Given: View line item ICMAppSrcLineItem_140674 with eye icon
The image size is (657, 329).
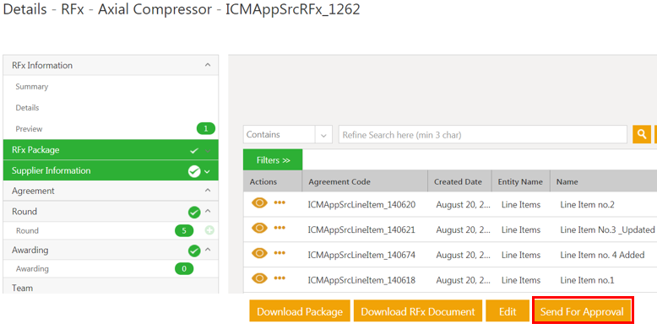Looking at the screenshot, I should click(259, 253).
